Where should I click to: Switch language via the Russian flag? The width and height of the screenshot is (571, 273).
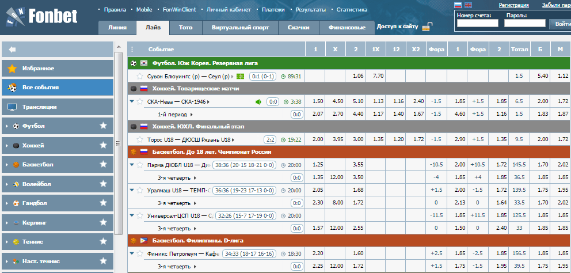[x=458, y=5]
